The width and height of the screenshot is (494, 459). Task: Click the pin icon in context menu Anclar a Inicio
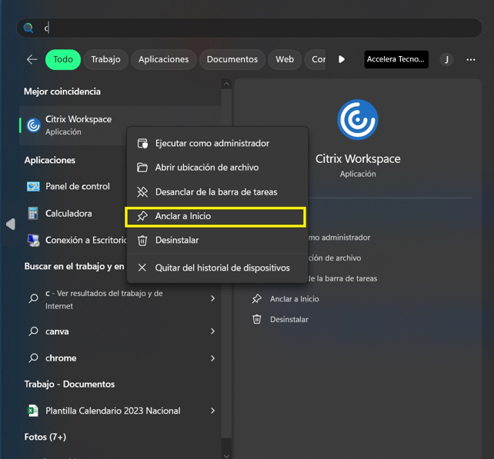click(142, 216)
